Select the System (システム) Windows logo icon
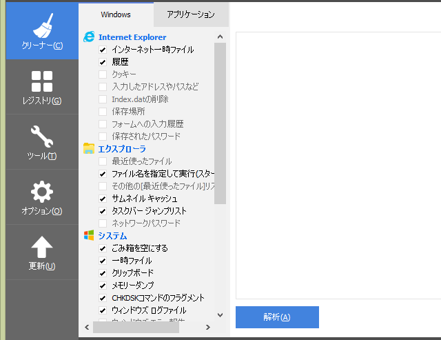 [89, 235]
